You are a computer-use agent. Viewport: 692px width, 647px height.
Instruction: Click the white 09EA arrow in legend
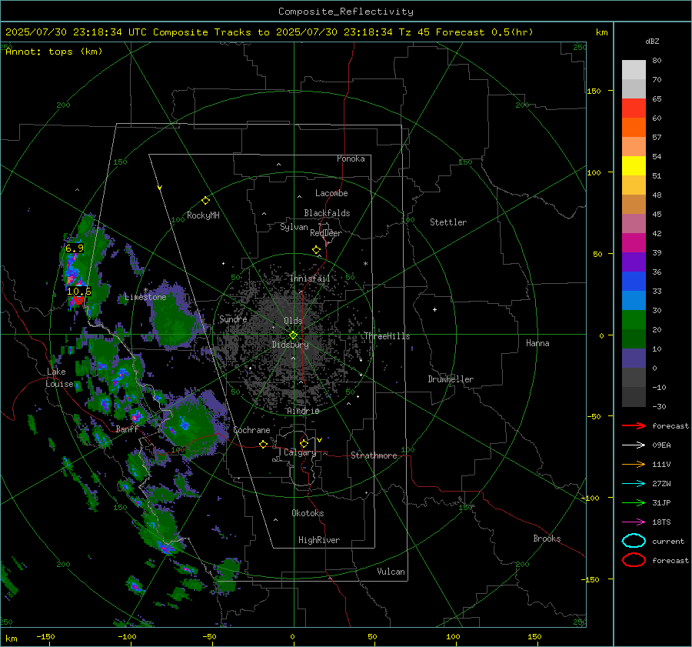[634, 445]
